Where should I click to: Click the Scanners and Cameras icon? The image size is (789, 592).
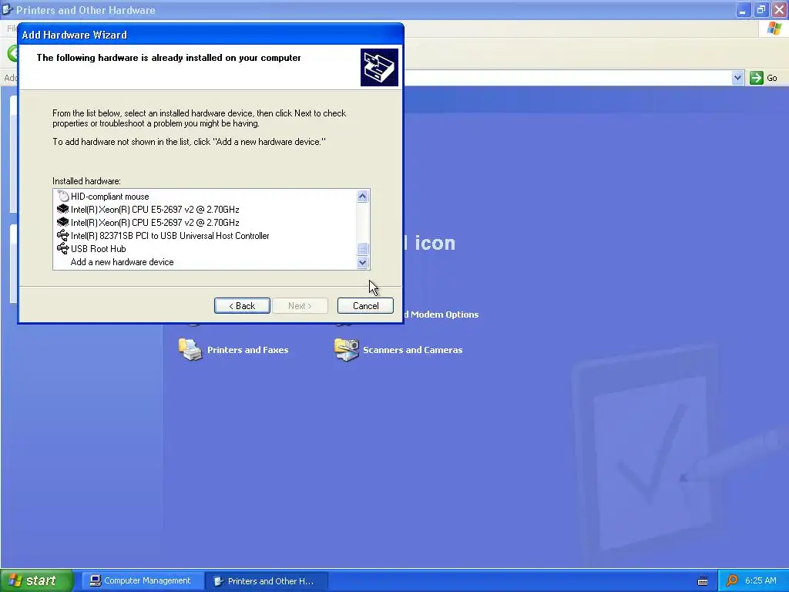tap(346, 350)
